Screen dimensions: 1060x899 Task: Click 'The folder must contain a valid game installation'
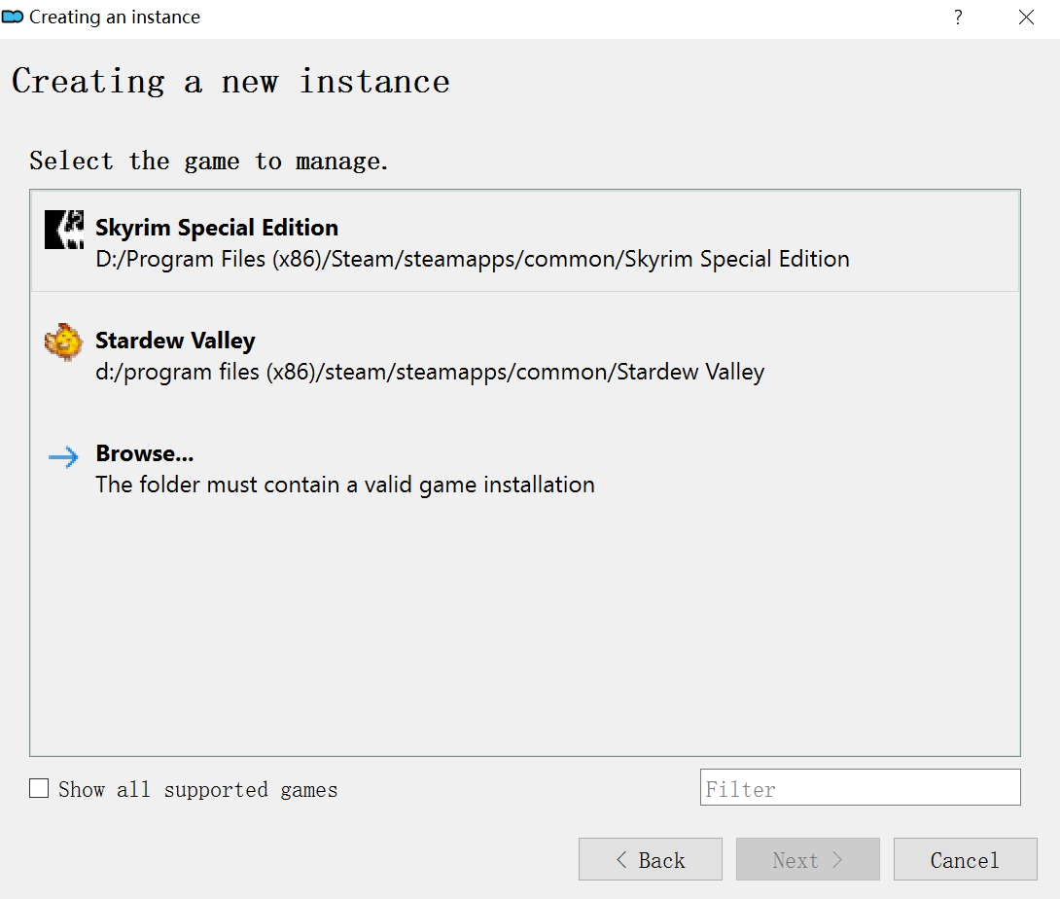tap(344, 485)
